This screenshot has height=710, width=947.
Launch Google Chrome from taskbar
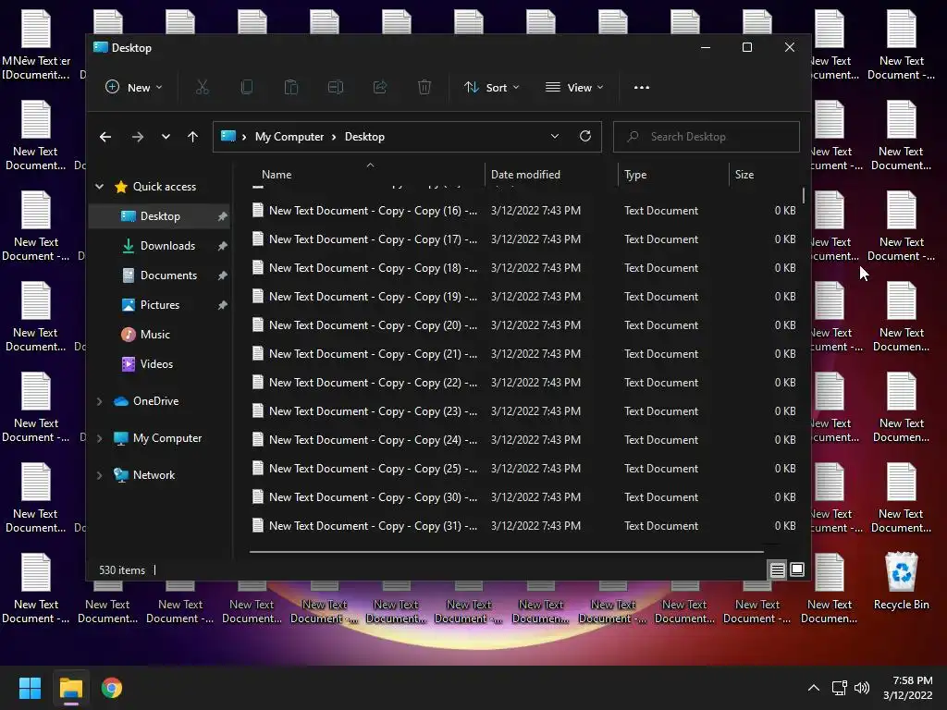click(112, 688)
